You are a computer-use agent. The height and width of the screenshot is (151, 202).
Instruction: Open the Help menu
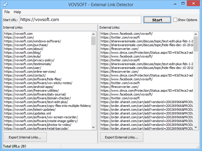point(17,12)
